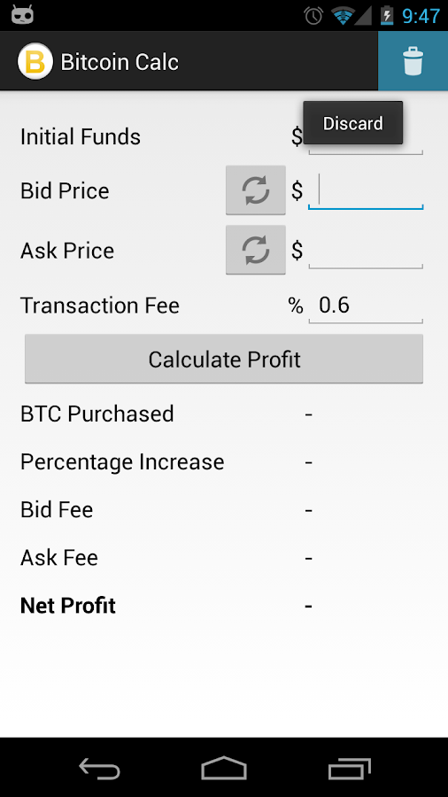This screenshot has width=448, height=797.
Task: Focus the Bid Price input field
Action: click(x=366, y=191)
